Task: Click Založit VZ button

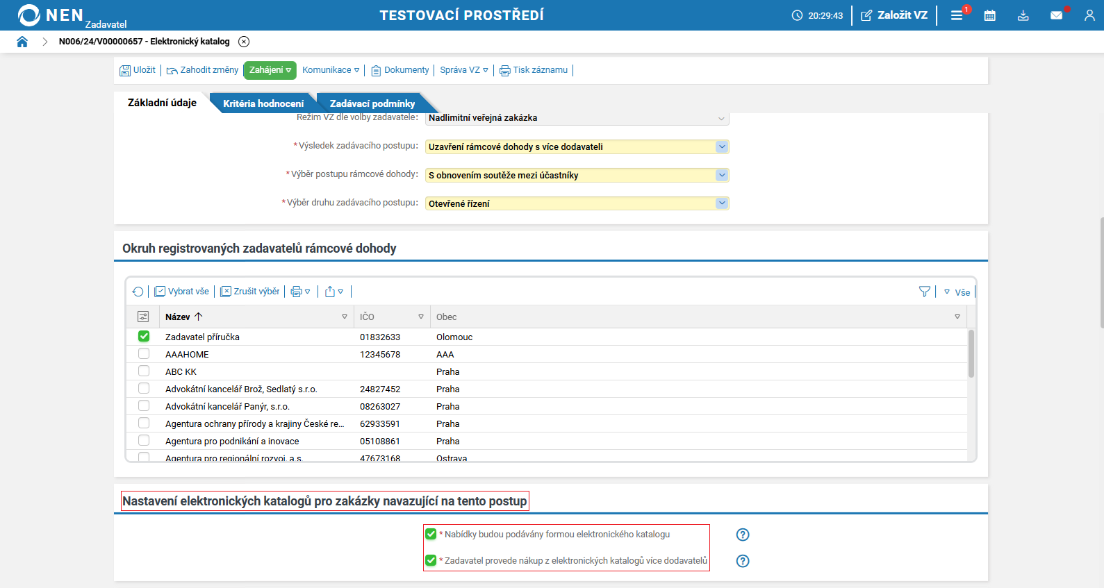Action: (894, 15)
